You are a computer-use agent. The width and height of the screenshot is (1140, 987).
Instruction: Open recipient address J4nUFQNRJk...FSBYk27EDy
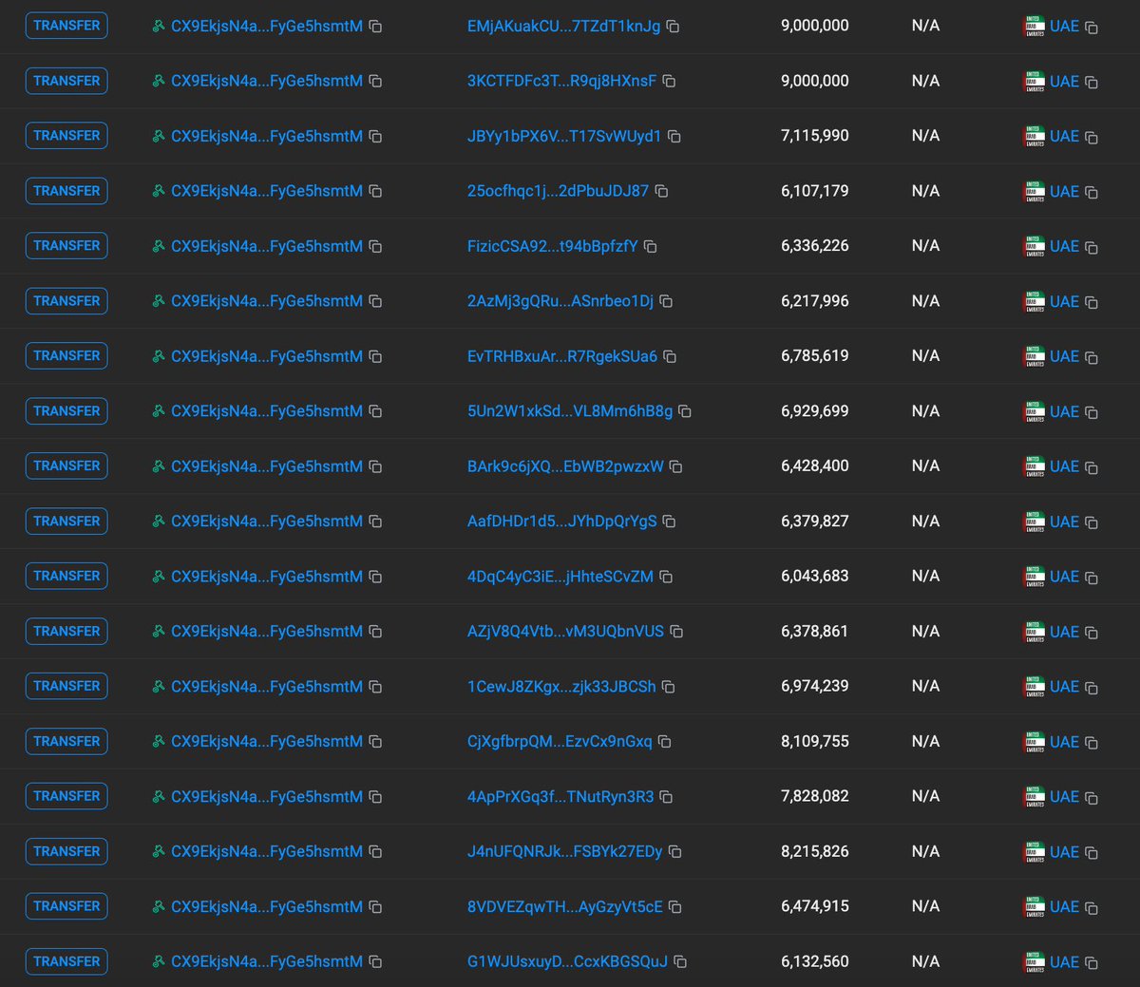point(564,852)
